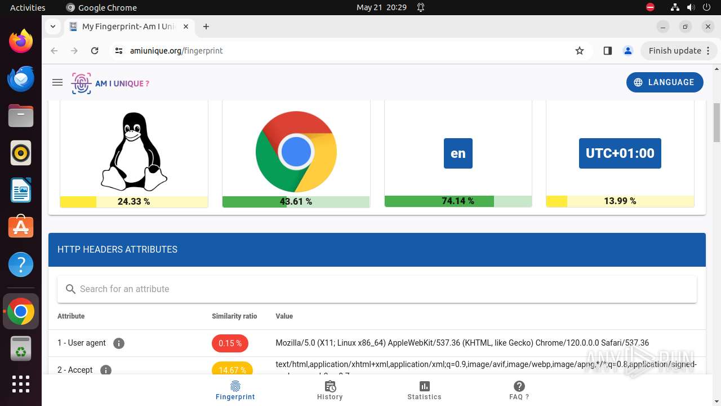Click the search magnifier icon
Screen dimensions: 721x406
(70, 289)
